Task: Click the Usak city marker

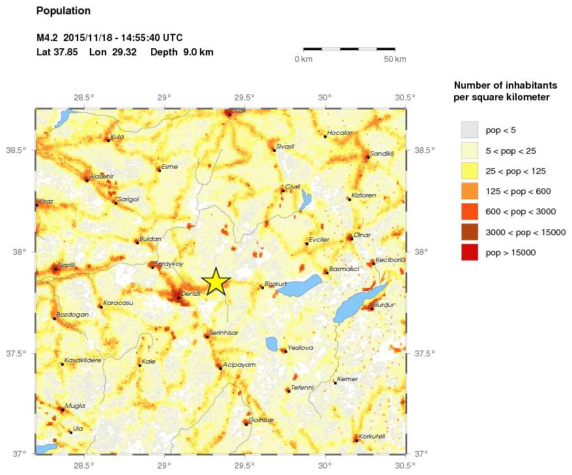Action: point(229,115)
